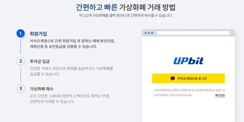
Task: Click the yellow 카카오계정으로 로그인 button
Action: (x=188, y=78)
